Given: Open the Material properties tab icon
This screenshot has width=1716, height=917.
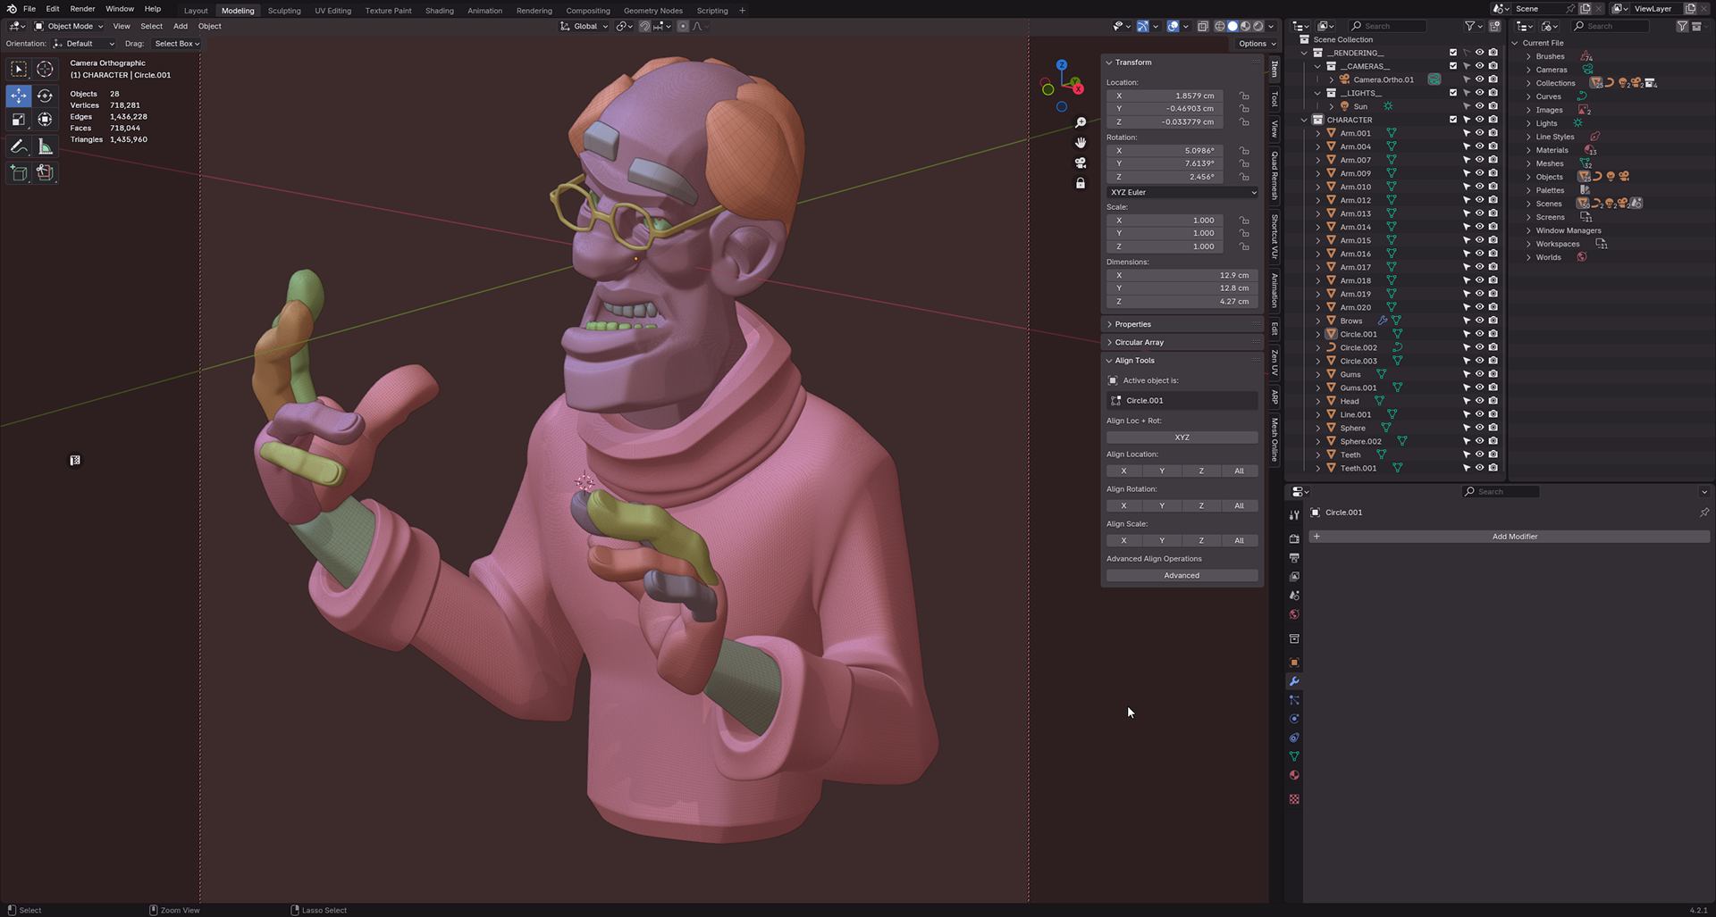Looking at the screenshot, I should coord(1294,775).
